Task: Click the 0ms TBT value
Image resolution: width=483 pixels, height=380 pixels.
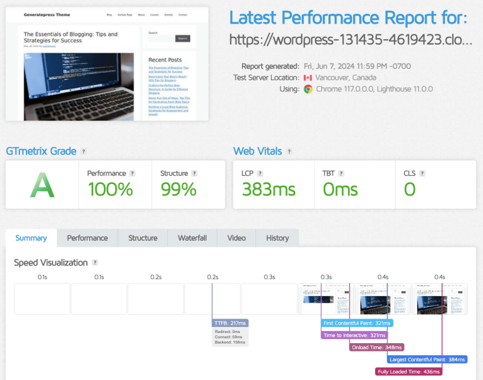Action: click(340, 189)
